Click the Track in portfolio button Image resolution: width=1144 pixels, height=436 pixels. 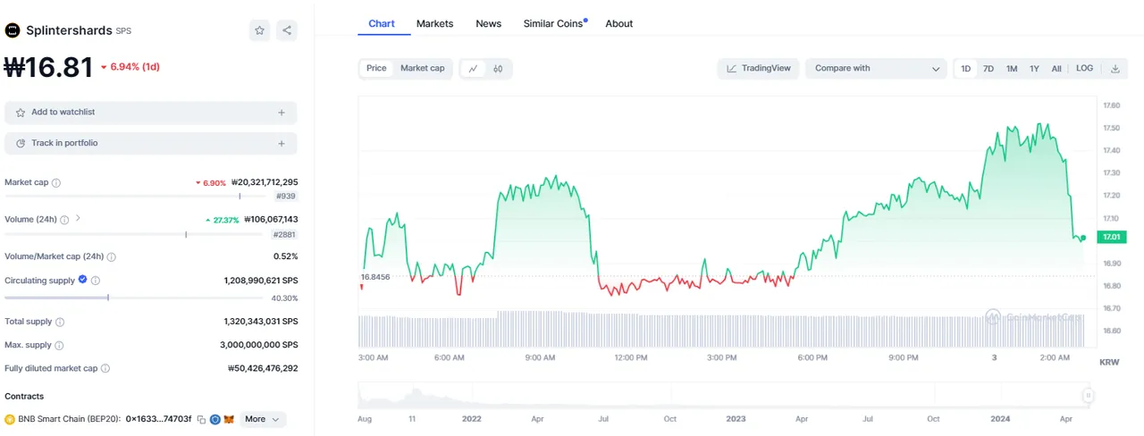pos(151,143)
